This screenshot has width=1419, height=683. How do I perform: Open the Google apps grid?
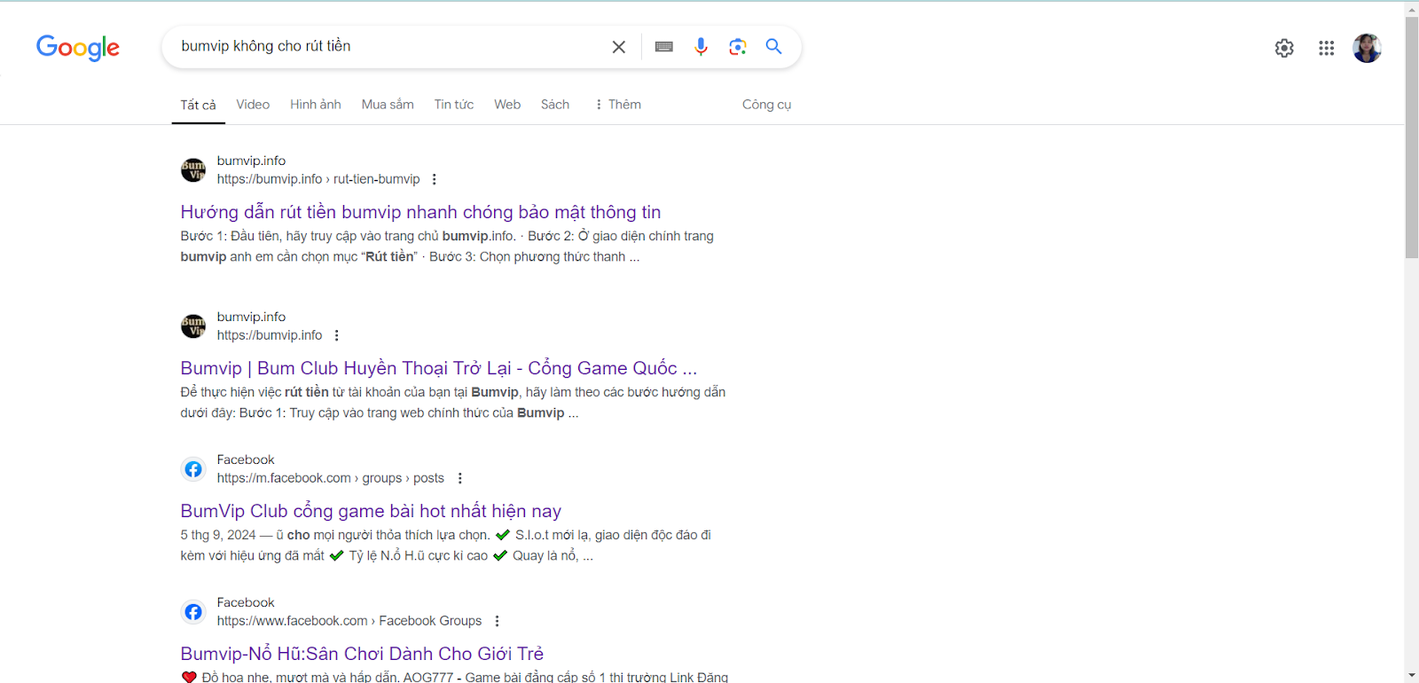[x=1326, y=48]
